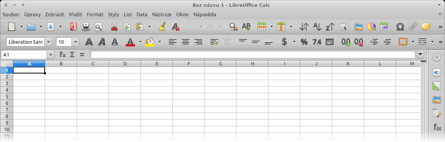Image resolution: width=445 pixels, height=142 pixels.
Task: Open Print Preview magnifier icon
Action: (98, 27)
